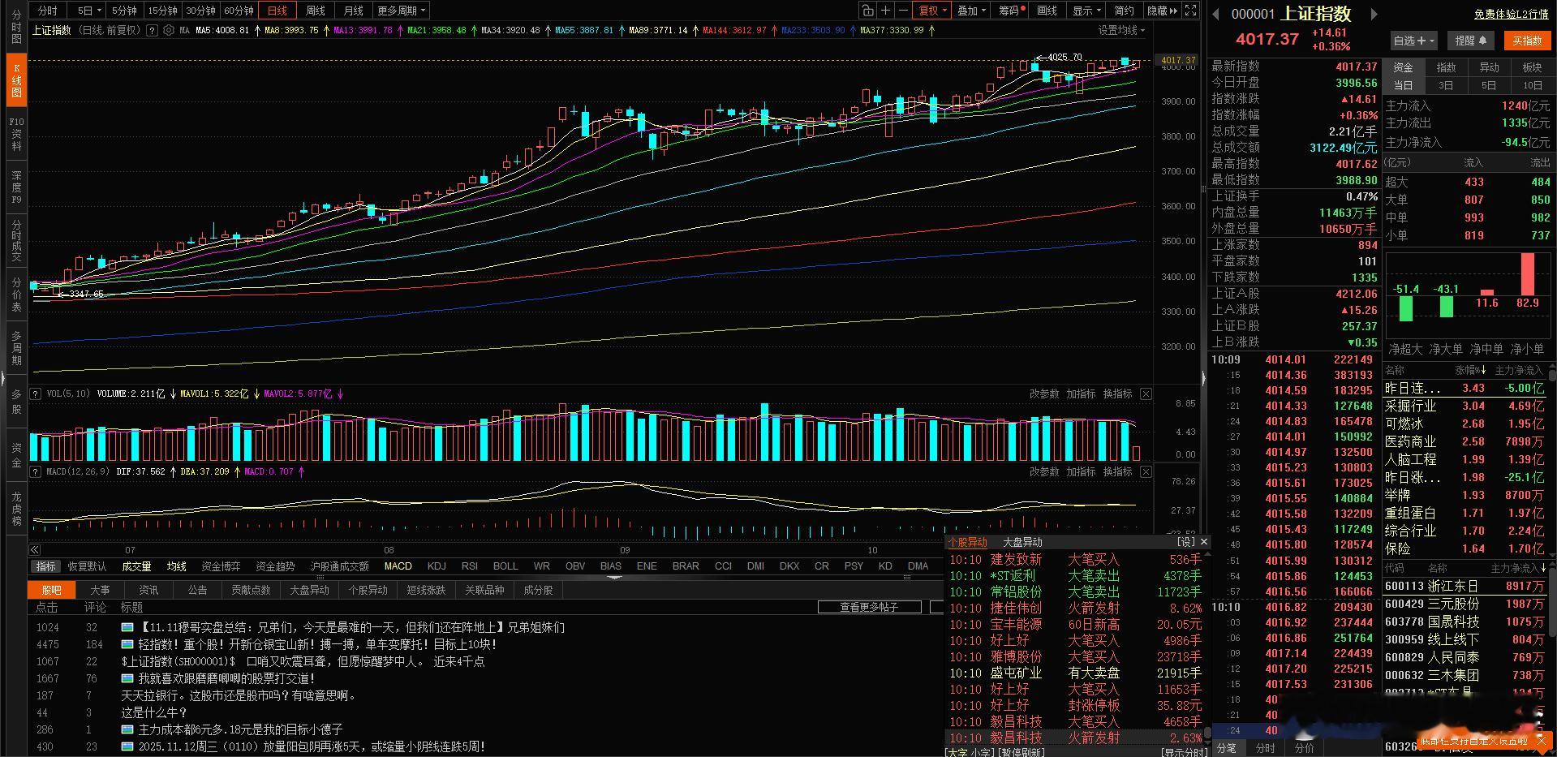
Task: Switch chart period to 日线
Action: [x=277, y=11]
